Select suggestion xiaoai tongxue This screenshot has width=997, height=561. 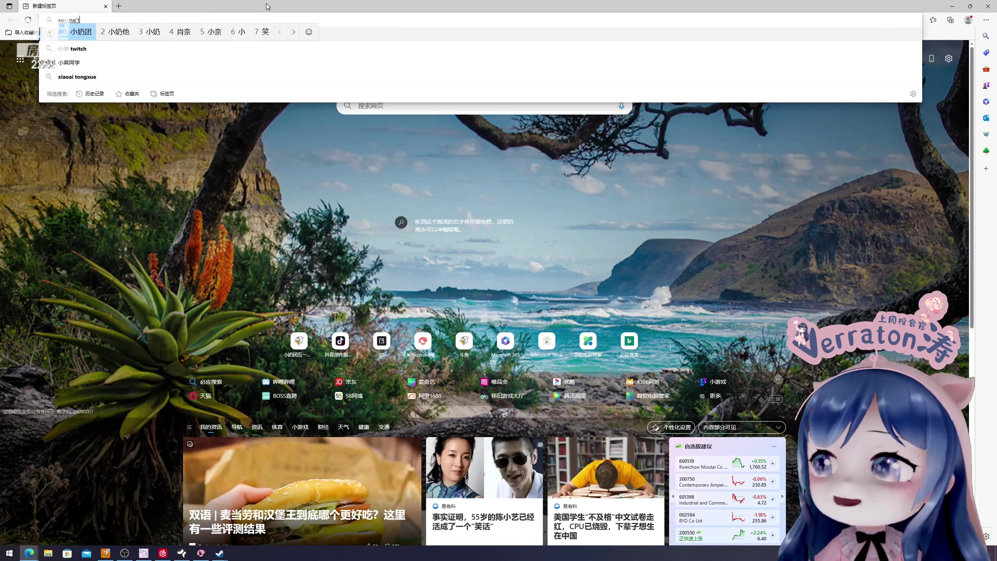point(77,77)
